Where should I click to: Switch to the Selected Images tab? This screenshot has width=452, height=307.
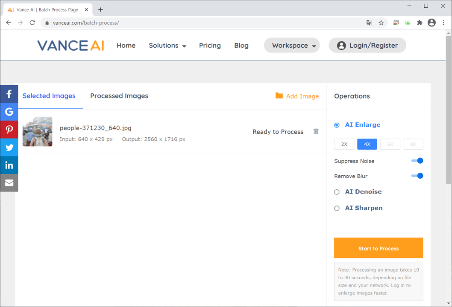tap(49, 96)
